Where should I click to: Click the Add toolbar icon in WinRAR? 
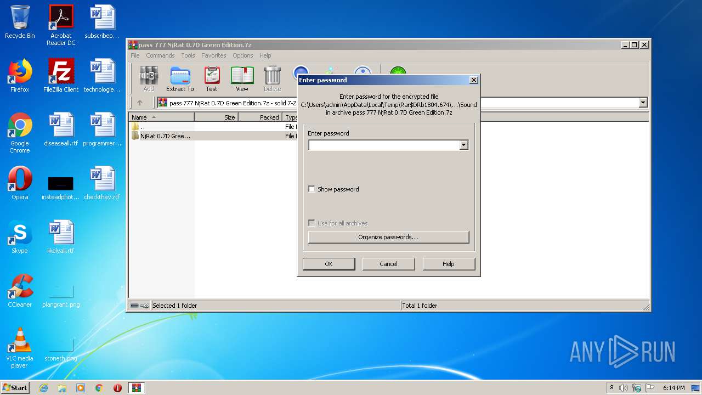click(149, 79)
